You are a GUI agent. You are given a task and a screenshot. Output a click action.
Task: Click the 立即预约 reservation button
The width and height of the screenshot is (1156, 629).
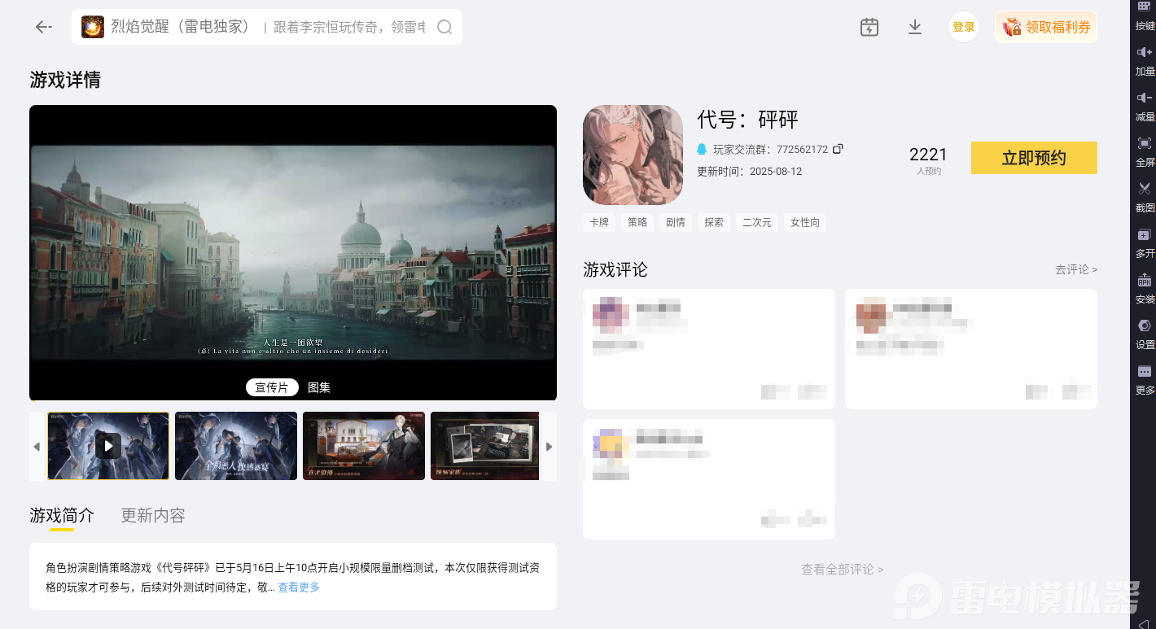click(1034, 158)
